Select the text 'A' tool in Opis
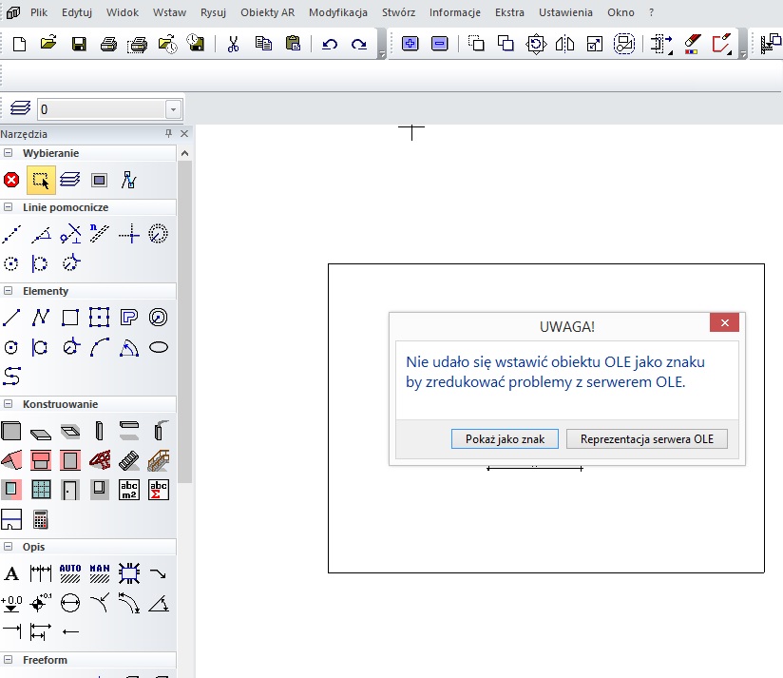This screenshot has width=783, height=678. (11, 573)
